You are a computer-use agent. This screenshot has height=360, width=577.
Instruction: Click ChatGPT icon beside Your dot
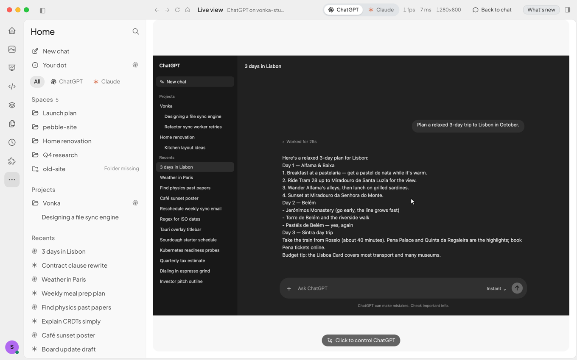135,65
